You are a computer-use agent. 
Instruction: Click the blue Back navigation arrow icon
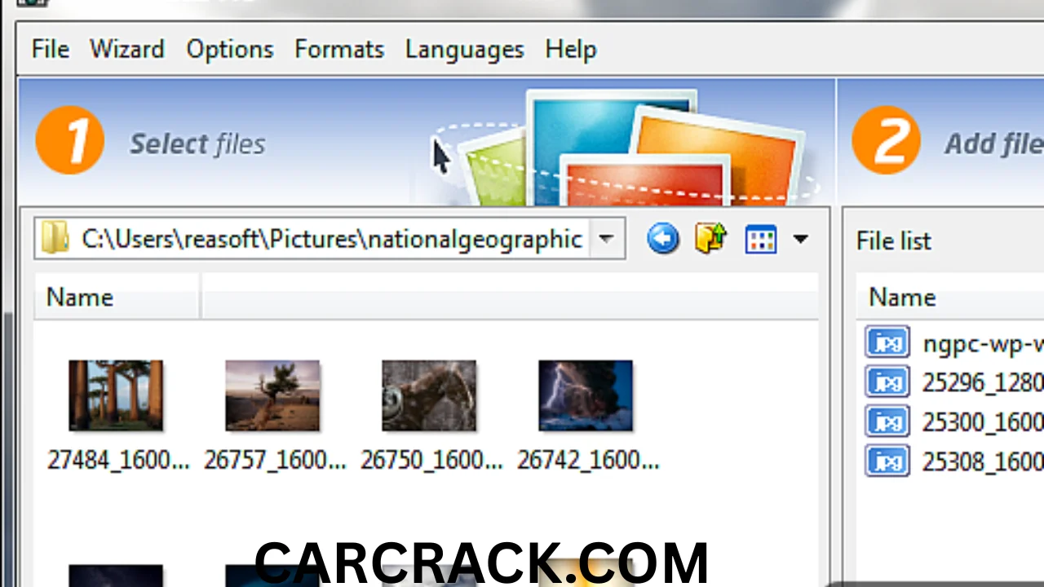(663, 239)
